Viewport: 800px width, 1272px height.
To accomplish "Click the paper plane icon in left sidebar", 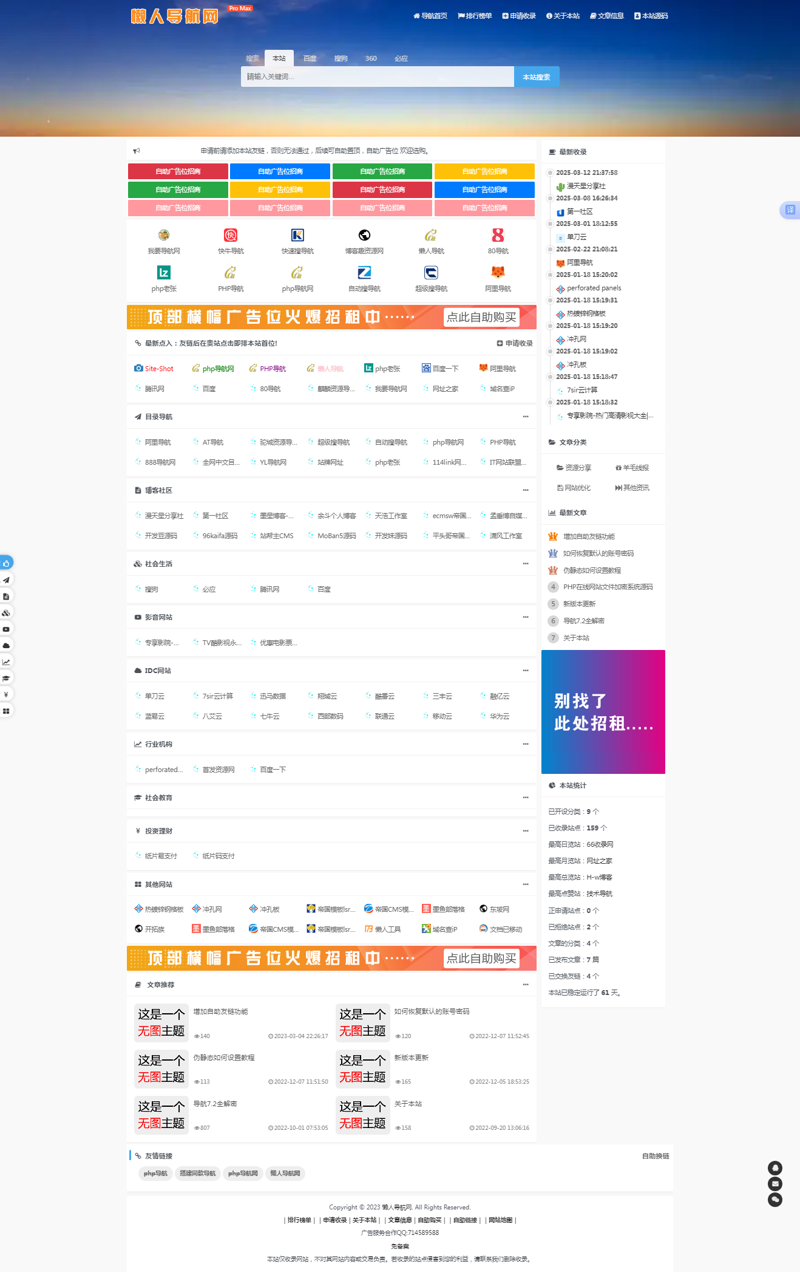I will pyautogui.click(x=6, y=580).
